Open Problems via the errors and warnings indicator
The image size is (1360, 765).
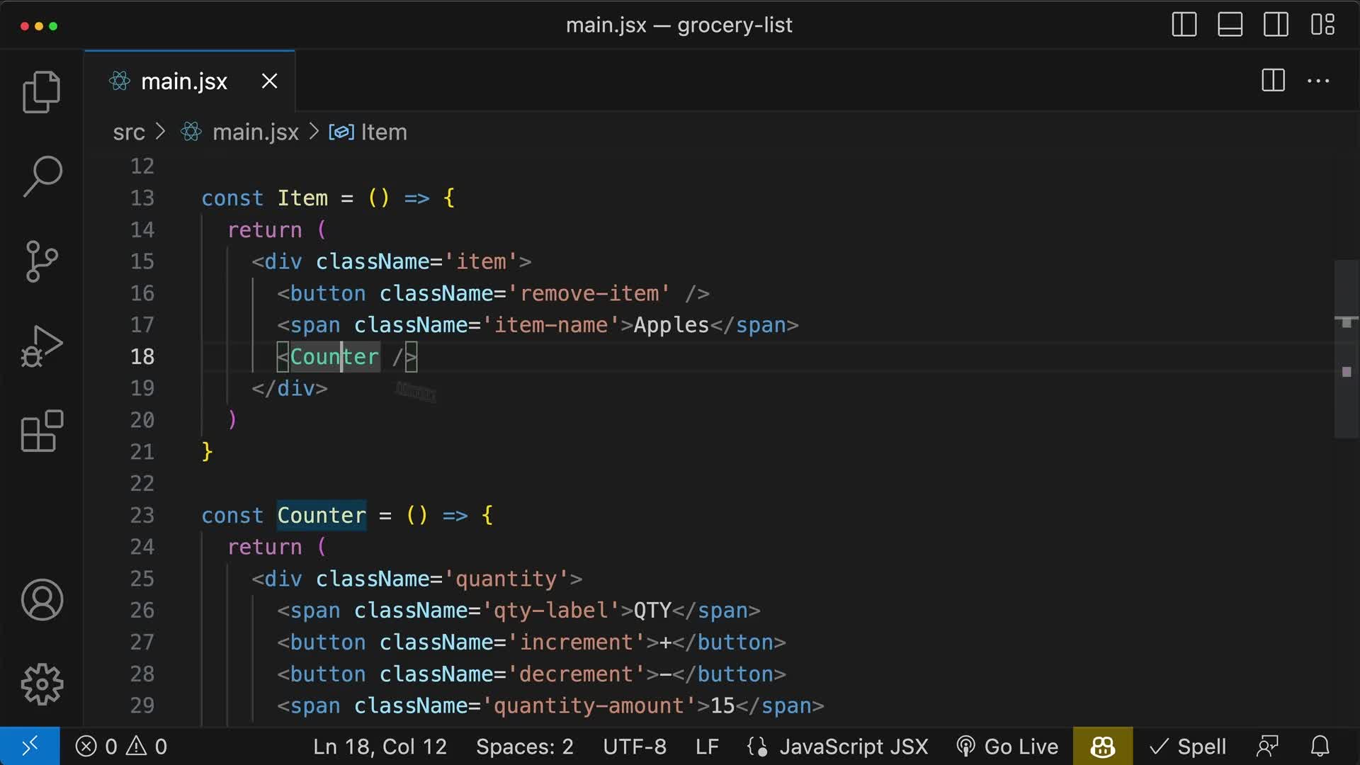coord(120,746)
